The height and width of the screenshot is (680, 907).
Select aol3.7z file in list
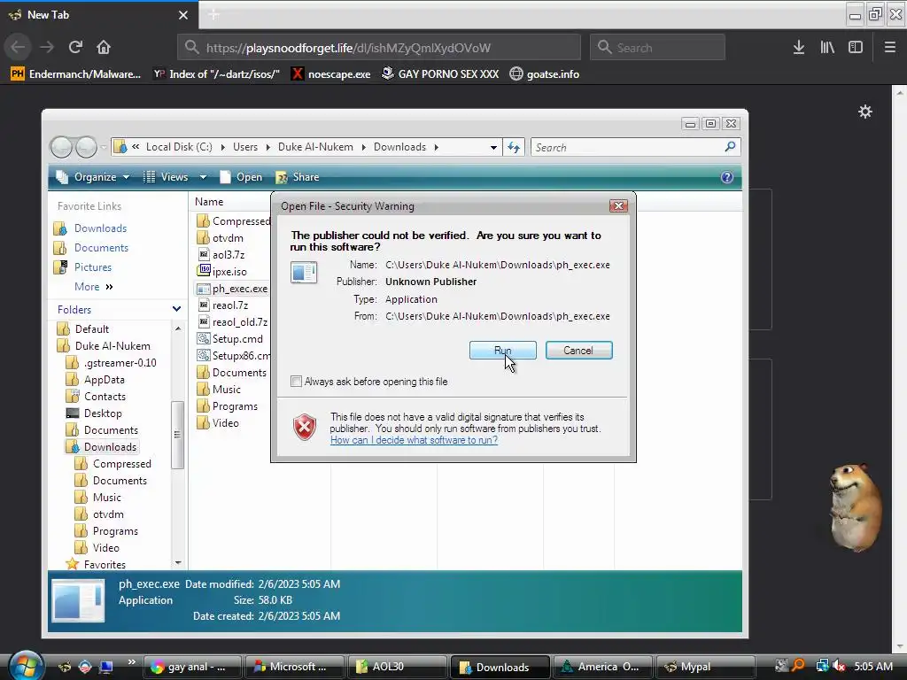click(228, 254)
